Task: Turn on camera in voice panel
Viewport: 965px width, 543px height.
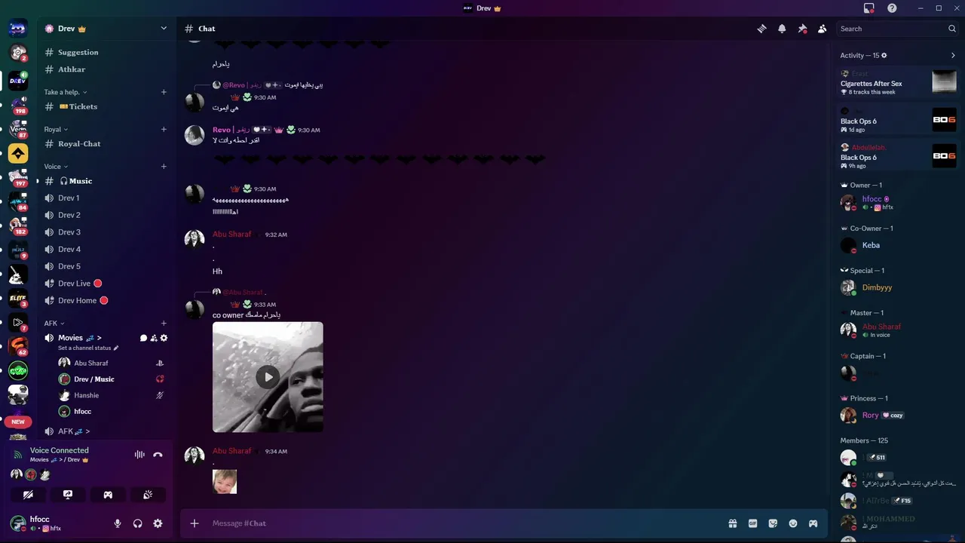Action: click(x=29, y=495)
